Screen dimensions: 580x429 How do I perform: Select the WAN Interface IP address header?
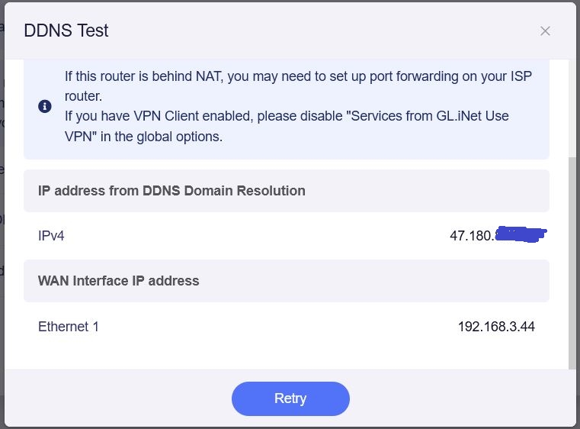coord(119,281)
